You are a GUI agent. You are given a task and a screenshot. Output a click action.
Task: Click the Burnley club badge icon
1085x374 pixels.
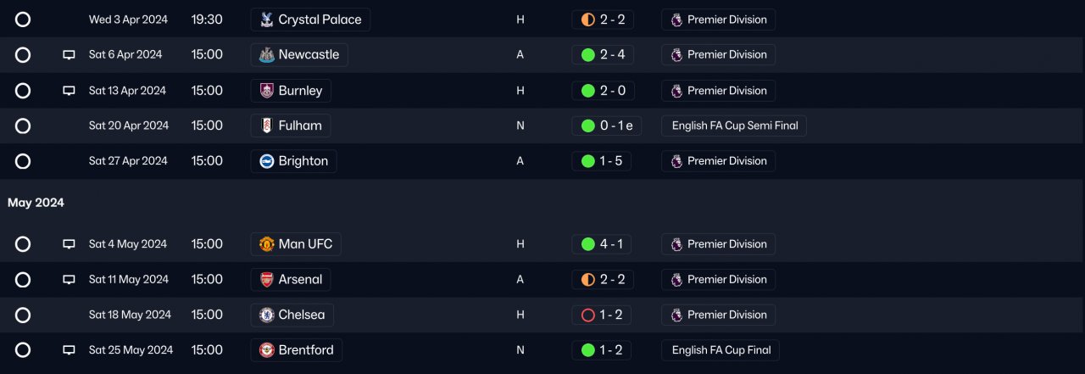(267, 91)
